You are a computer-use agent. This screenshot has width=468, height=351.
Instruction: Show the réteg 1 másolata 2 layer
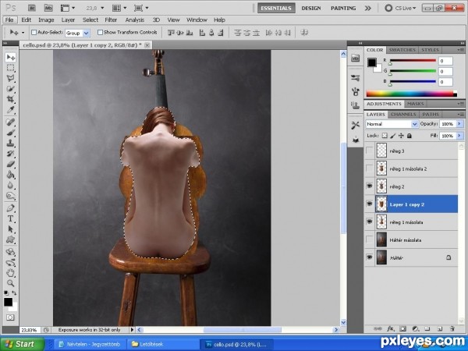(x=370, y=168)
